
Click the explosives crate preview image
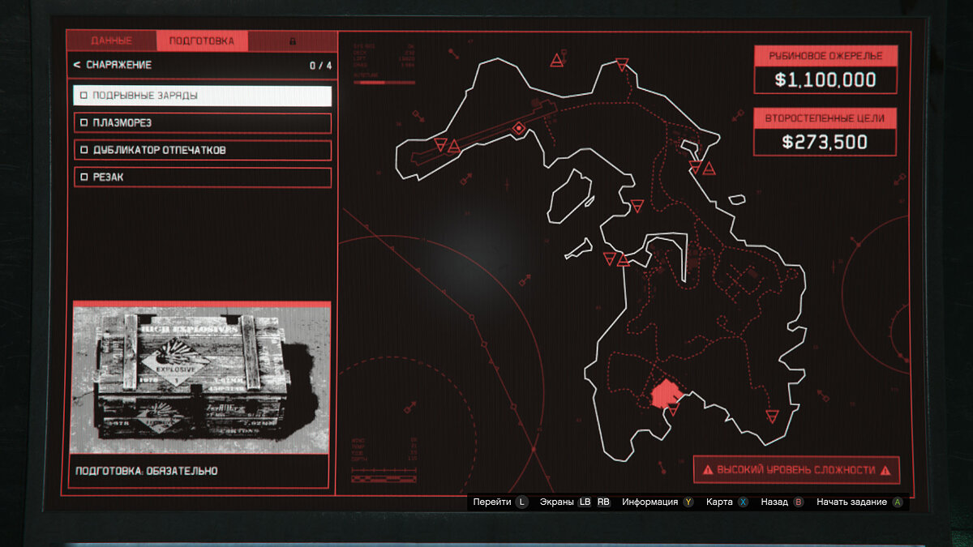(201, 378)
